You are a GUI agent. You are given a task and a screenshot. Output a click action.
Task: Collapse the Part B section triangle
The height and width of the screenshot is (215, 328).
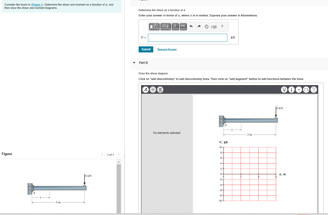(134, 63)
